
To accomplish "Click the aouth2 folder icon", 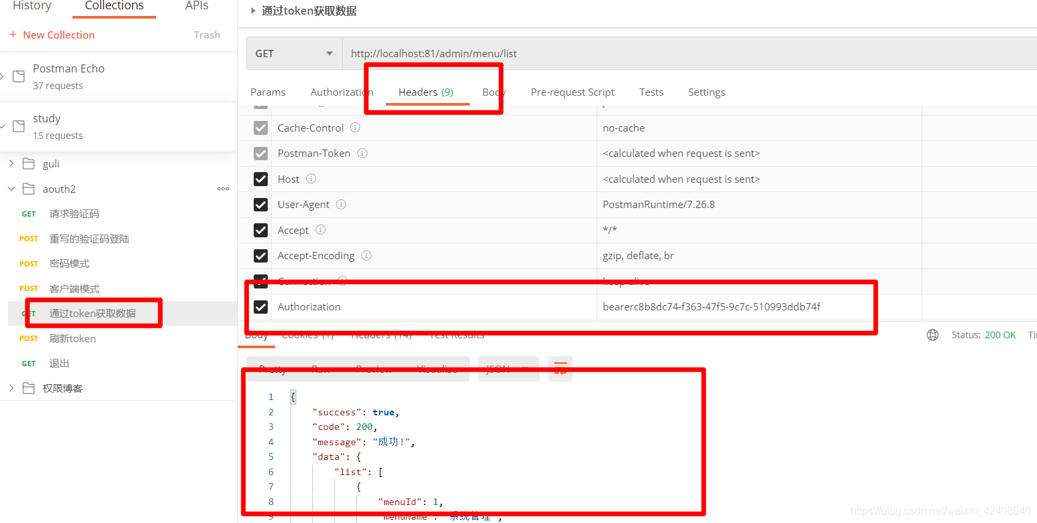I will point(29,189).
